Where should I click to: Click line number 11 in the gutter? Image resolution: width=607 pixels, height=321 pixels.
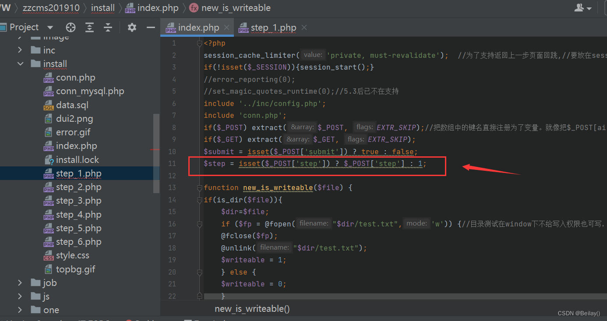point(171,163)
